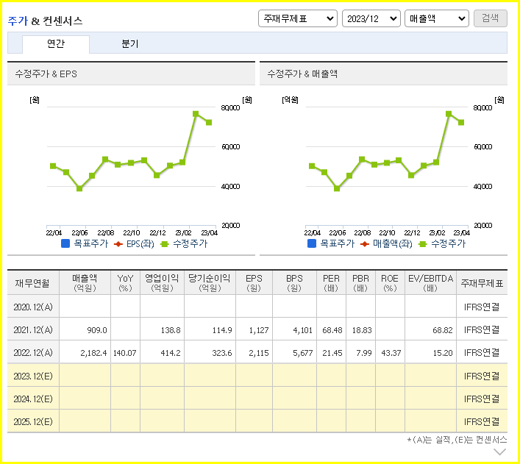Image resolution: width=520 pixels, height=464 pixels.
Task: Switch to the 분기 tab
Action: (129, 44)
